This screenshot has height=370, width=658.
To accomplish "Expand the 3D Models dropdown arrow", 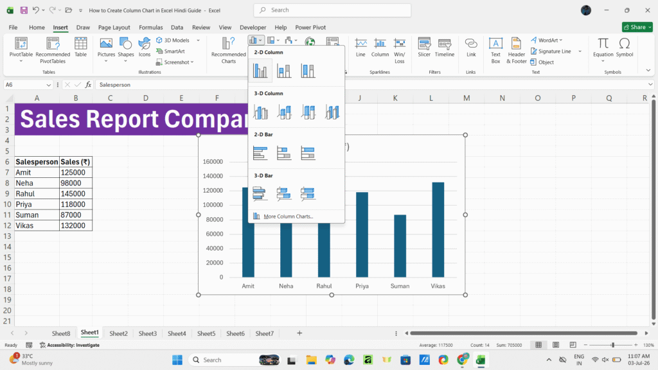I will (198, 40).
